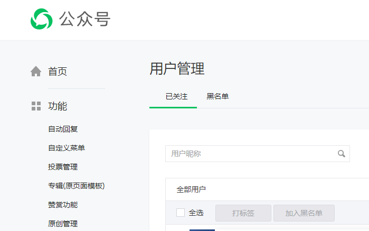This screenshot has width=369, height=231.
Task: Click the 功能 grid icon
Action: click(36, 106)
